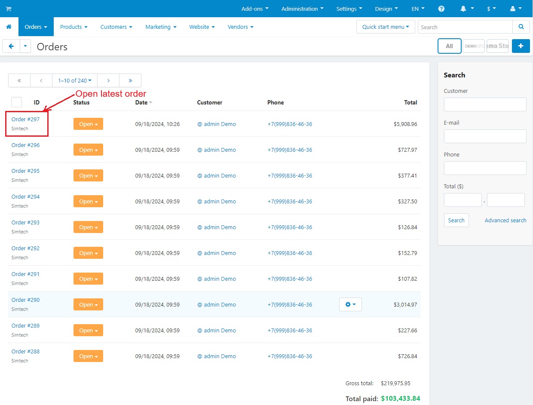
Task: Go to first page of orders
Action: coord(19,80)
